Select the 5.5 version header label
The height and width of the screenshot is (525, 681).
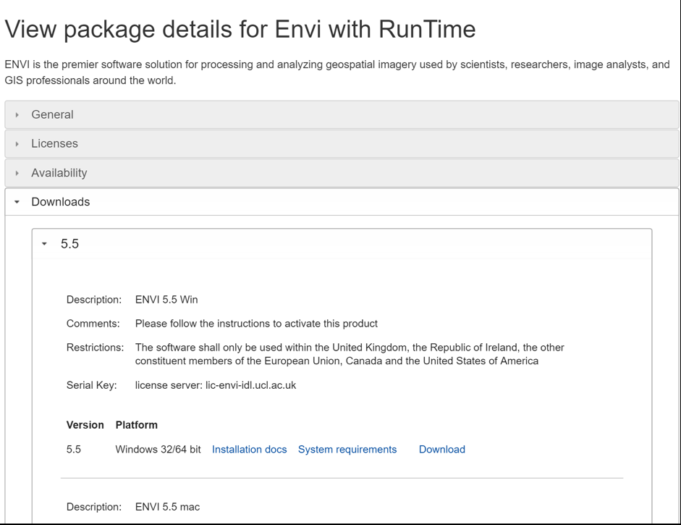(69, 244)
